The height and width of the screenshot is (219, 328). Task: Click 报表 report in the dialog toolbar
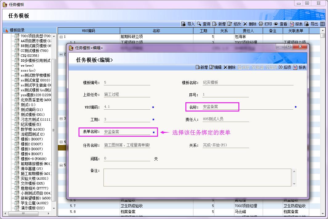click(300, 67)
